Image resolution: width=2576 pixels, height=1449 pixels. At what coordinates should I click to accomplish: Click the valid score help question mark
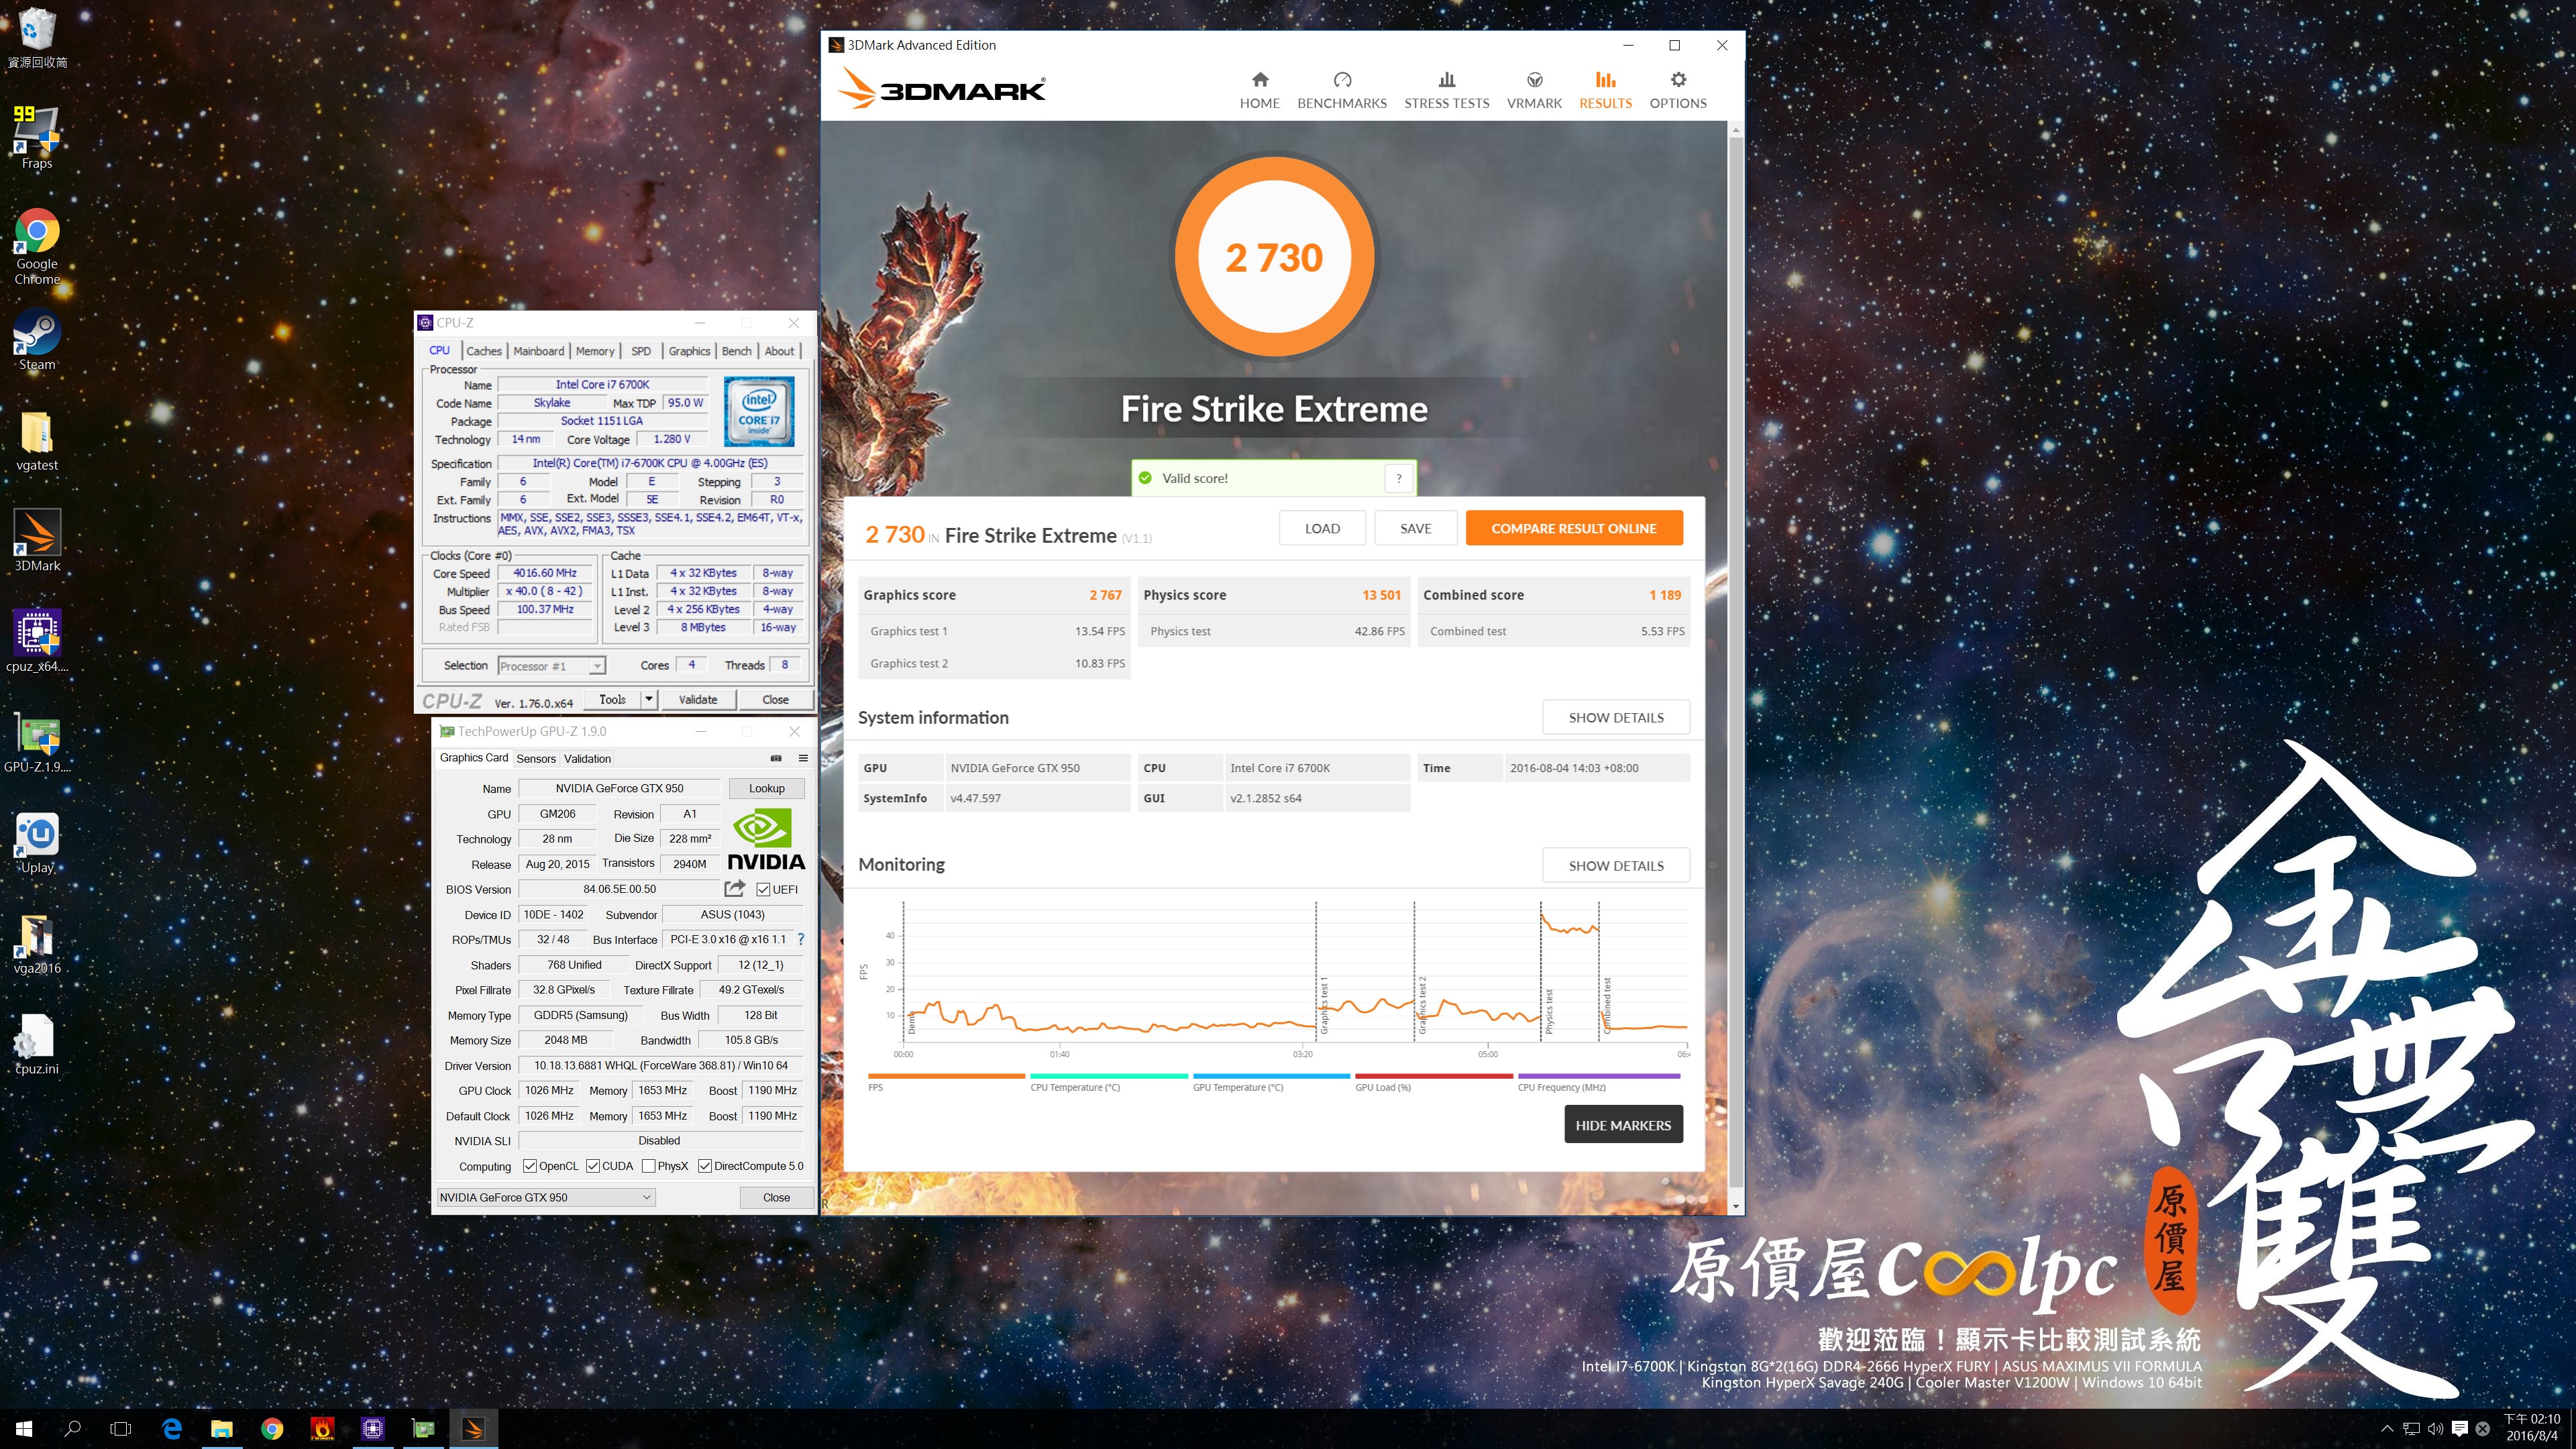(x=1399, y=478)
